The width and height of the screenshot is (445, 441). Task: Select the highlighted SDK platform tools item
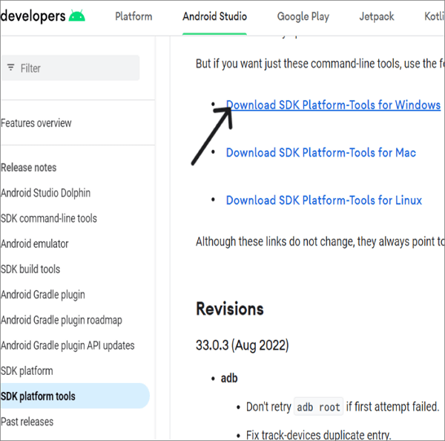[38, 396]
